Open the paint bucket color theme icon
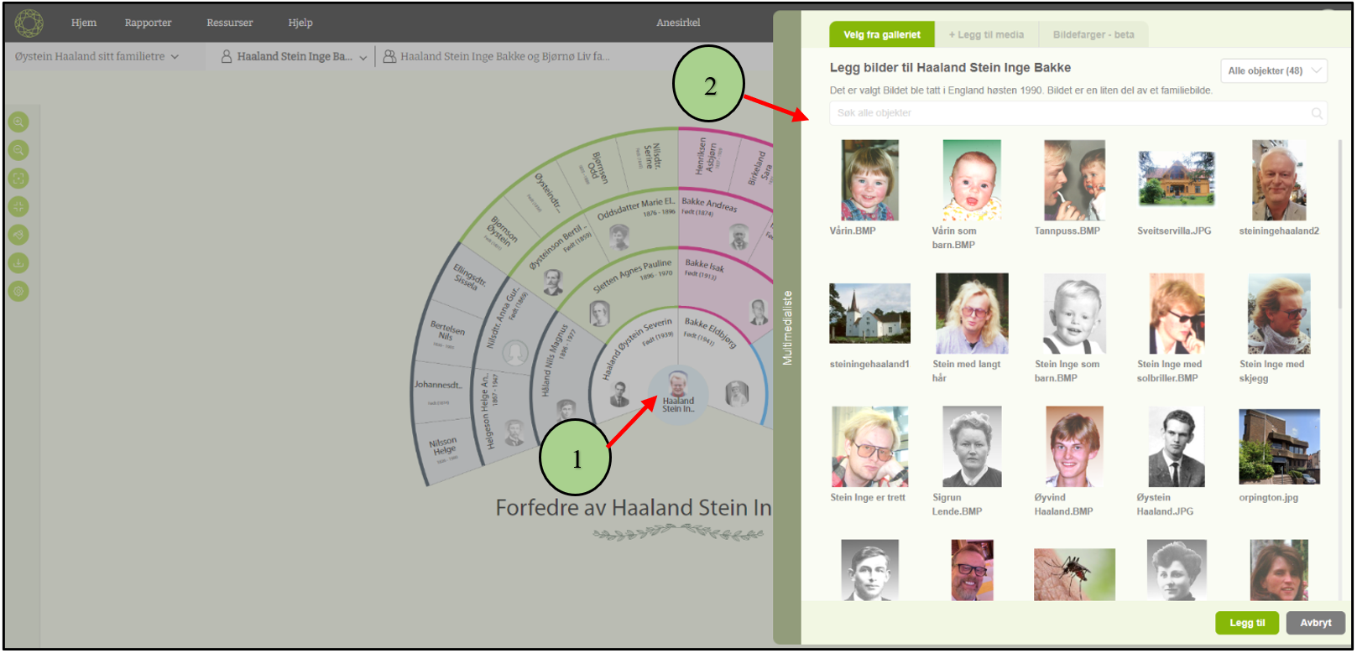Image resolution: width=1357 pixels, height=653 pixels. click(x=18, y=235)
